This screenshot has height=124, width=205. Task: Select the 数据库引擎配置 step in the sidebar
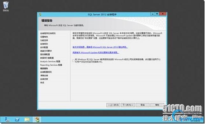pos(47,58)
